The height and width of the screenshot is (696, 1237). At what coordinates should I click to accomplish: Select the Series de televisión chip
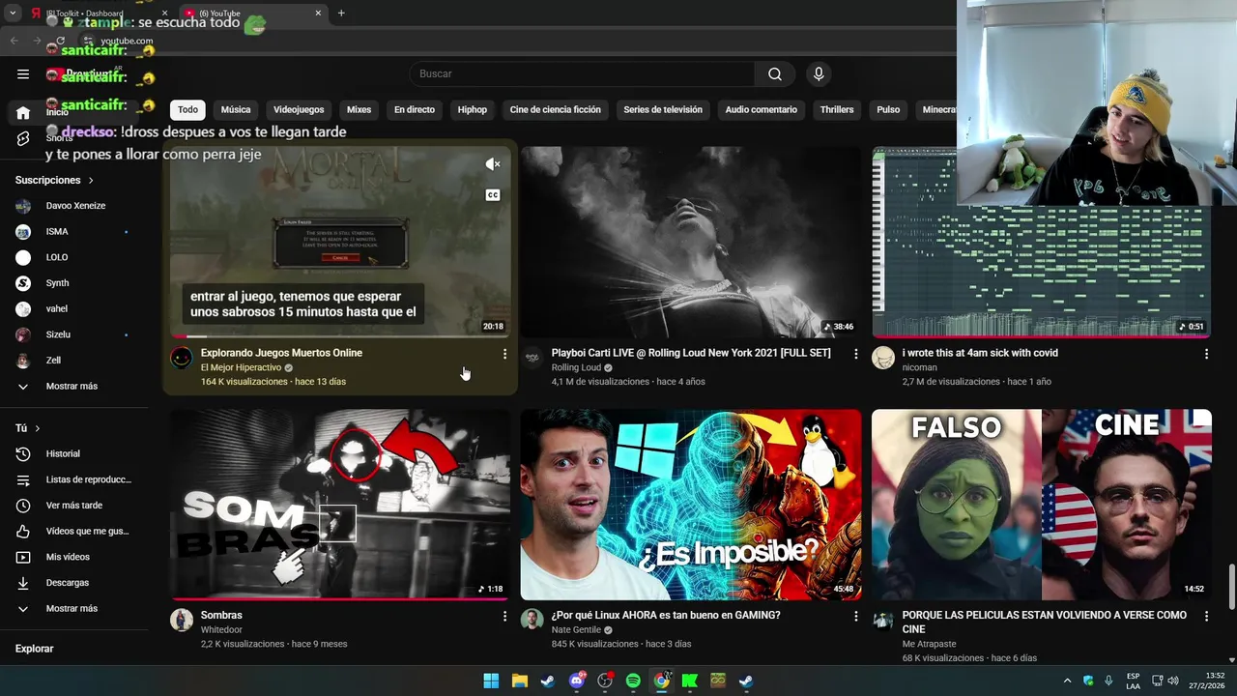pyautogui.click(x=663, y=110)
